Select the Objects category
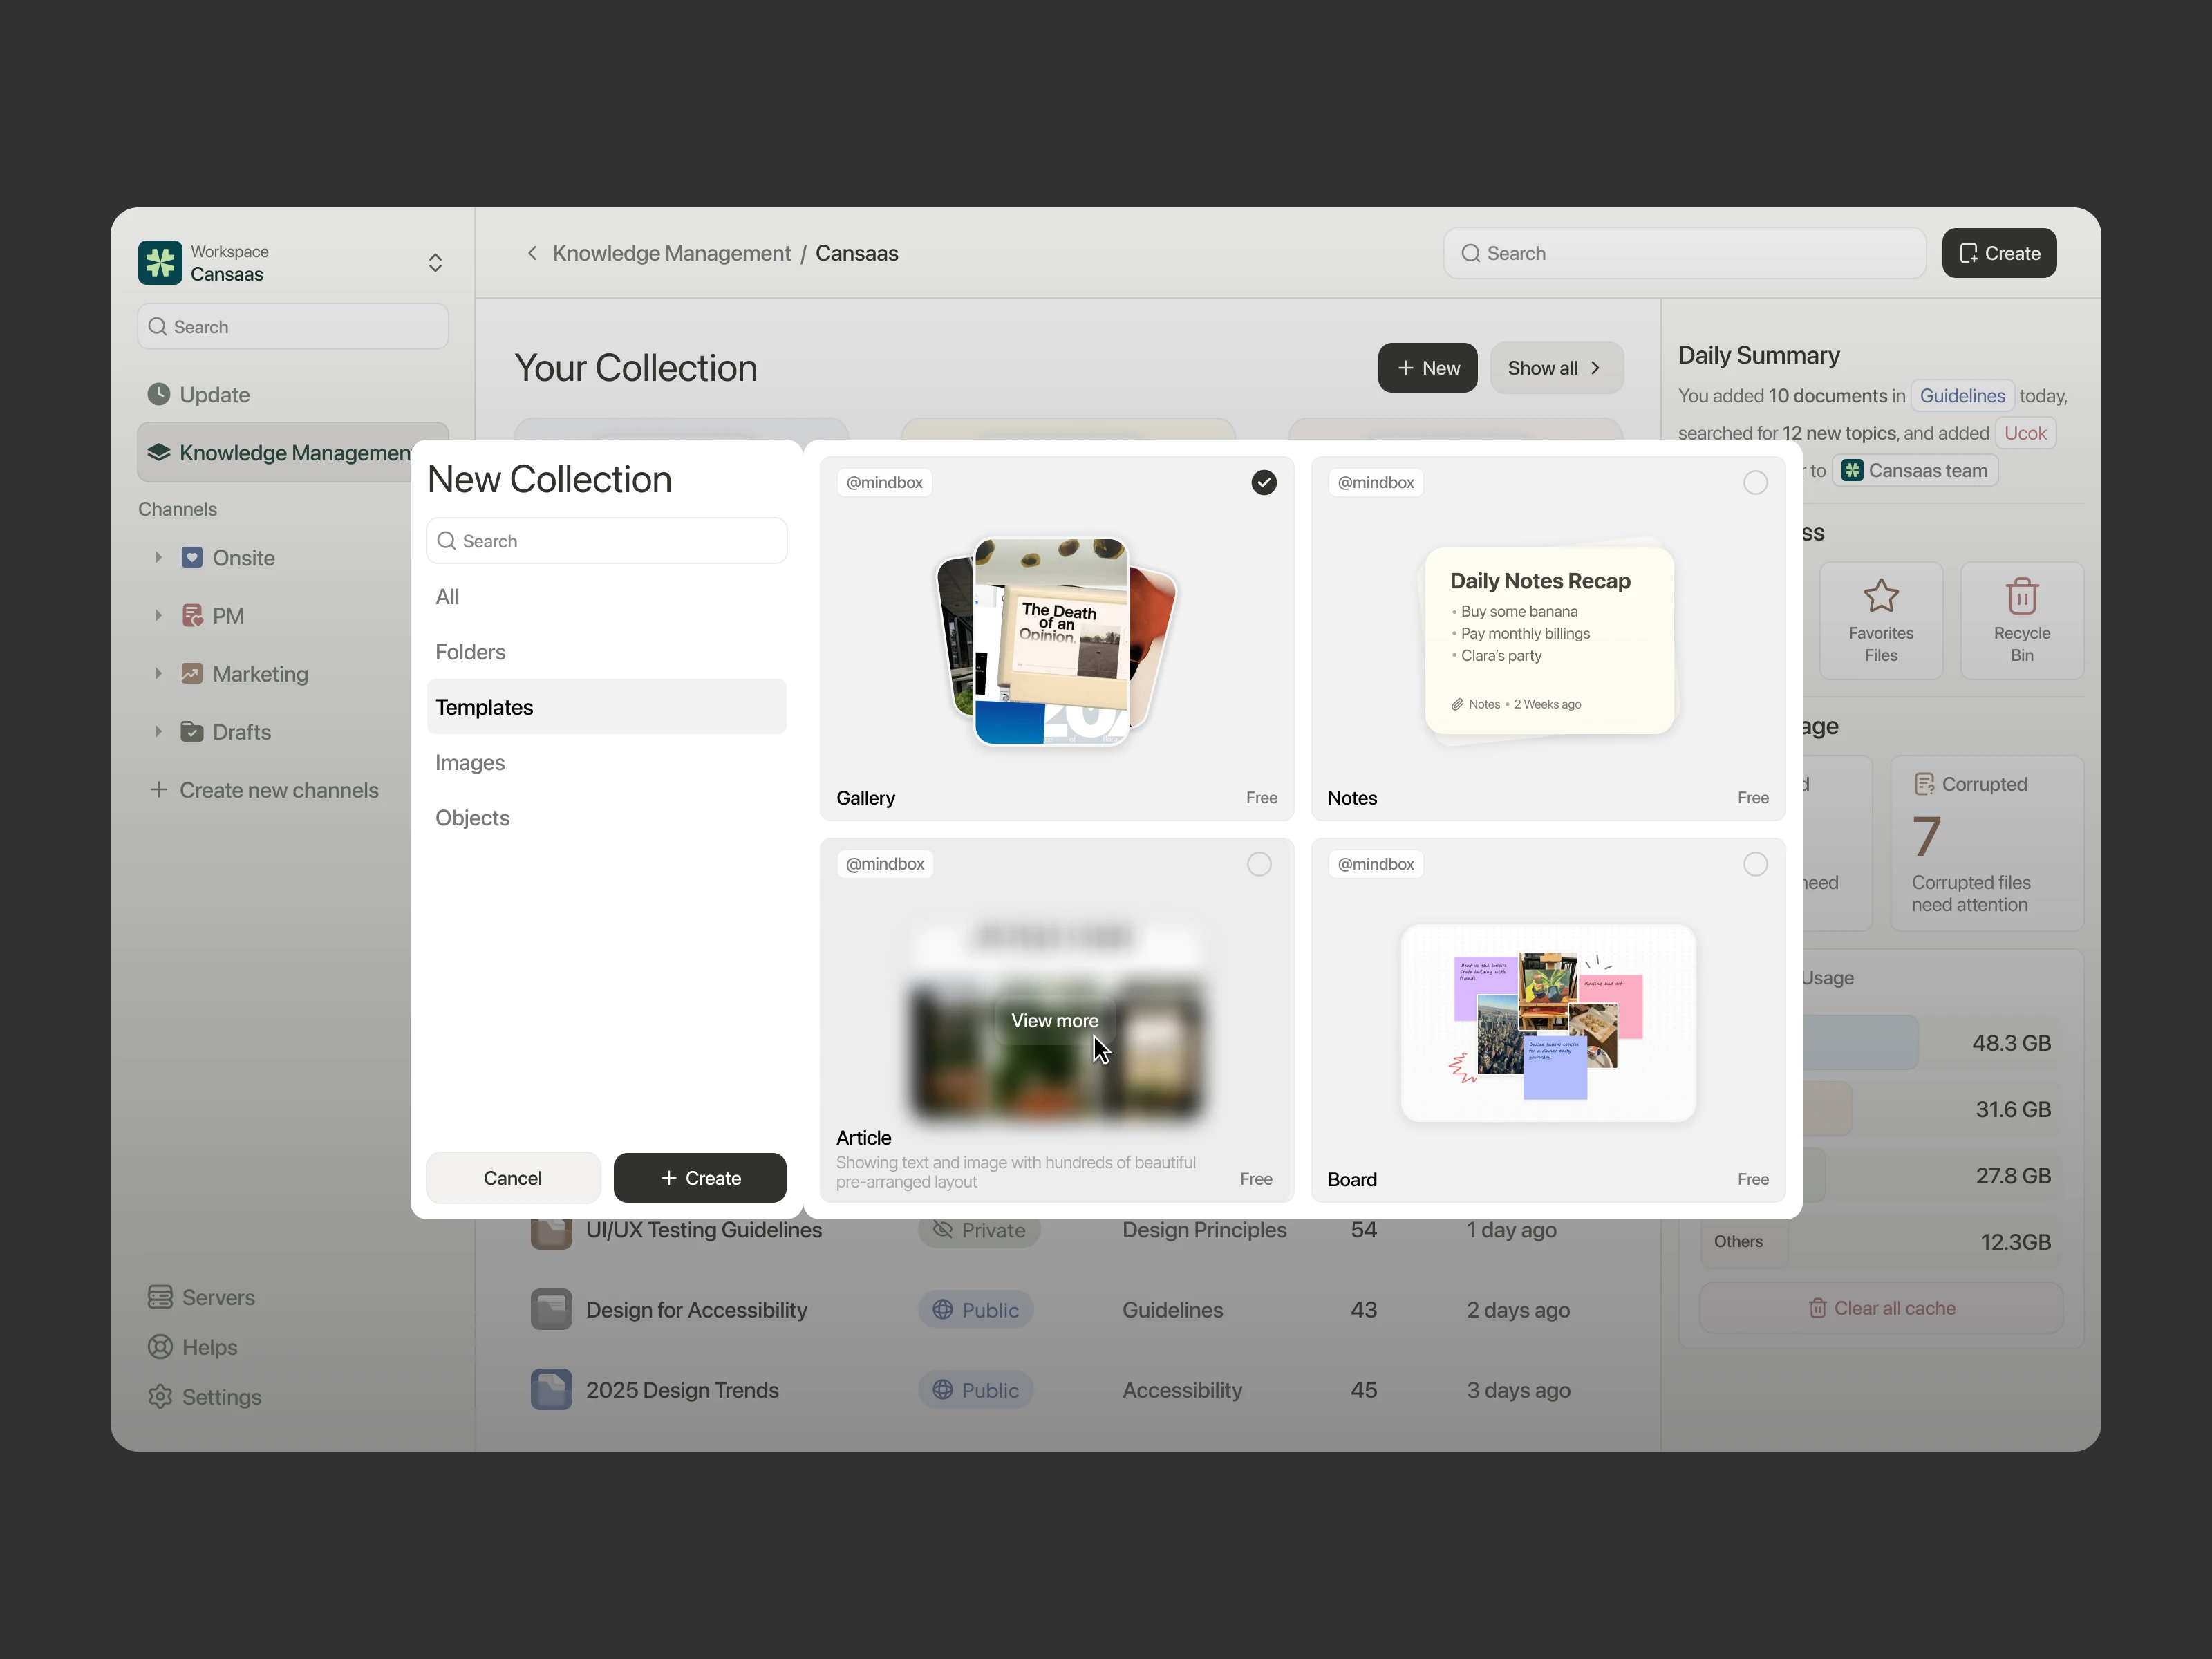This screenshot has height=1659, width=2212. click(606, 818)
